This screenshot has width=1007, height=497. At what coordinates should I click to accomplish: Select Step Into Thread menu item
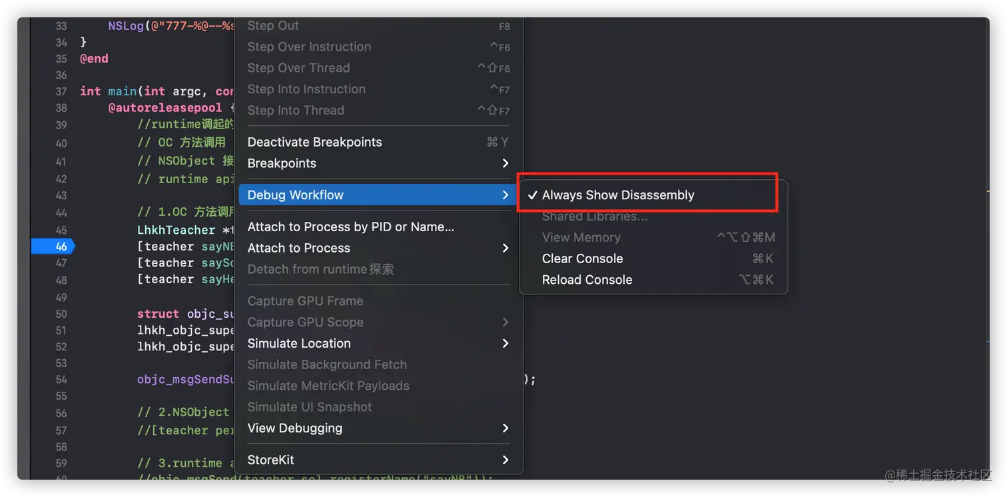378,110
